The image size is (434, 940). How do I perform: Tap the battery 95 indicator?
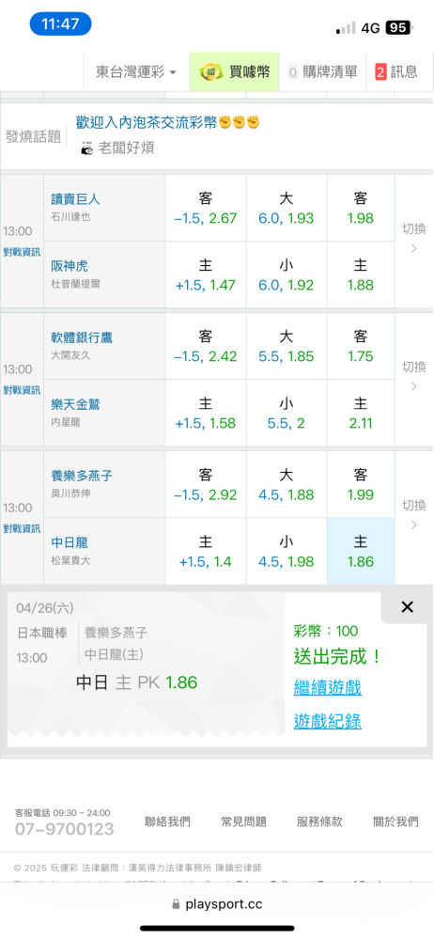coord(398,27)
